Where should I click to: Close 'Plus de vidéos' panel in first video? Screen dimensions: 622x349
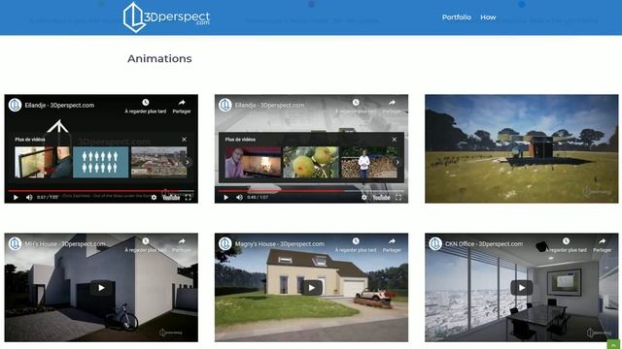[184, 140]
